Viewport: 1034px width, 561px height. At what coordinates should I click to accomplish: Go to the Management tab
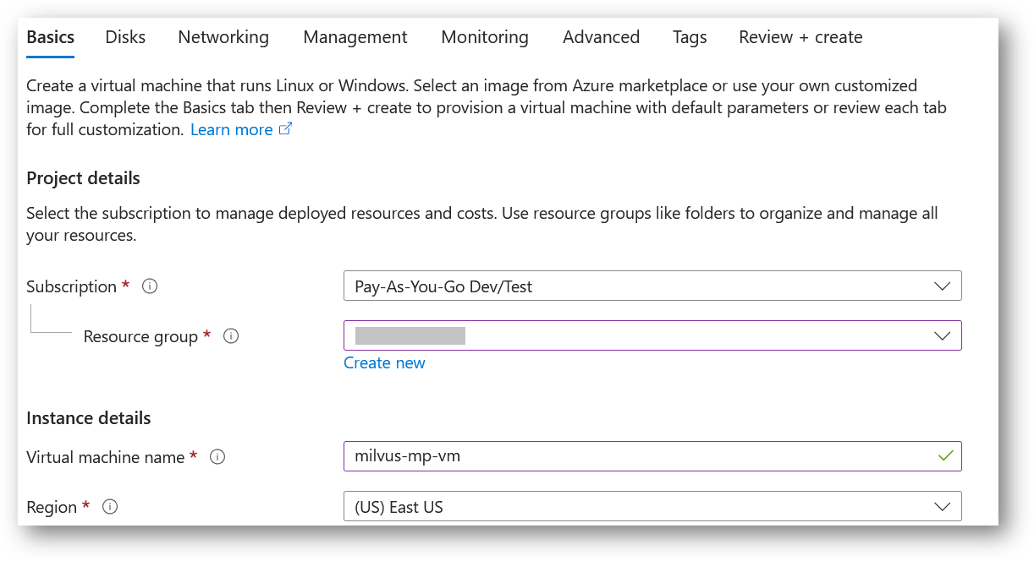355,37
